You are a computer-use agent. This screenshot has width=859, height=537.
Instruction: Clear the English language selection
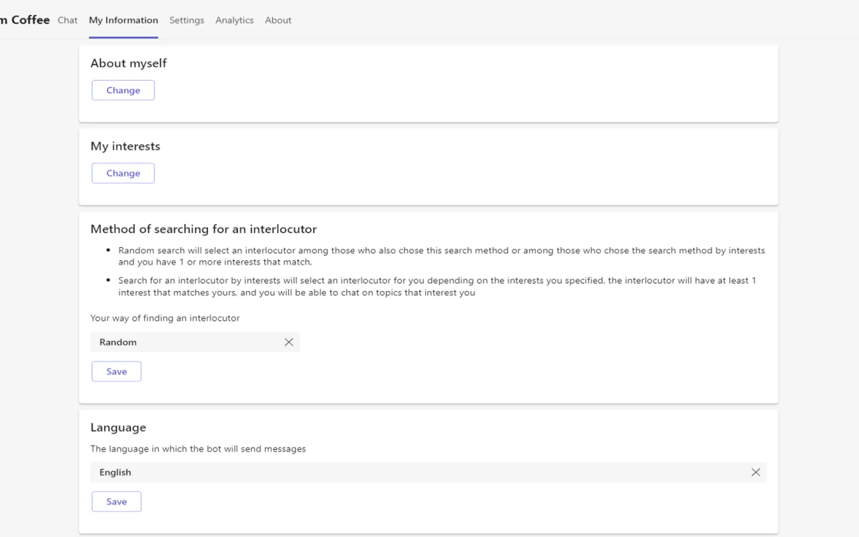click(x=755, y=472)
